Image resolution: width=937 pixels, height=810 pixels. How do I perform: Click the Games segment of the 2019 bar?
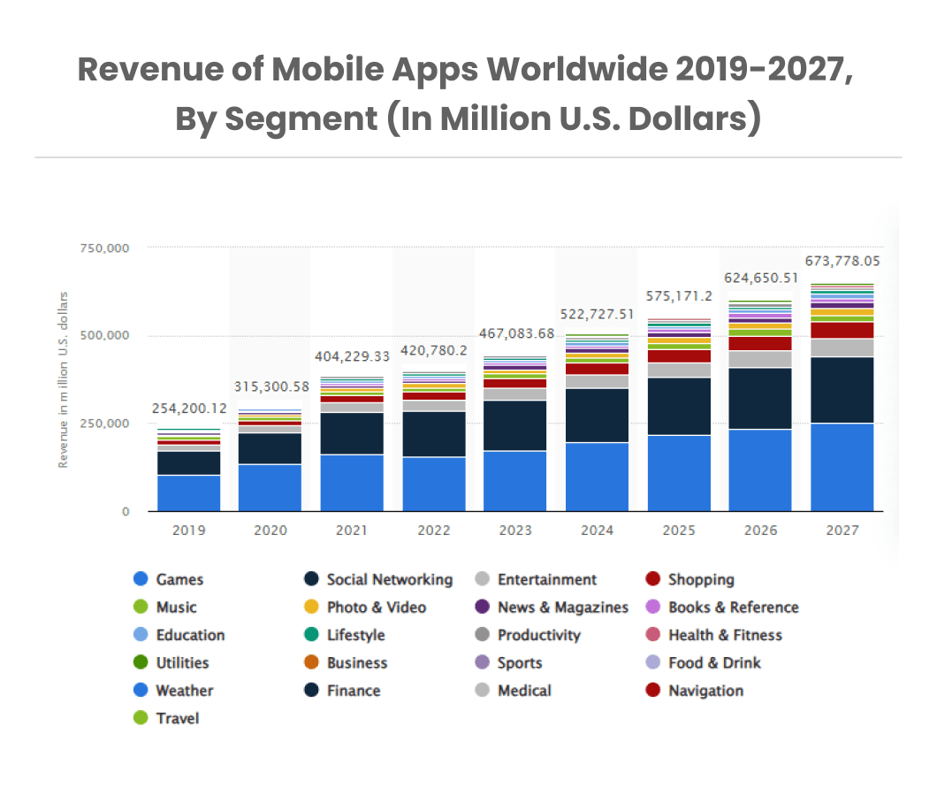point(189,493)
